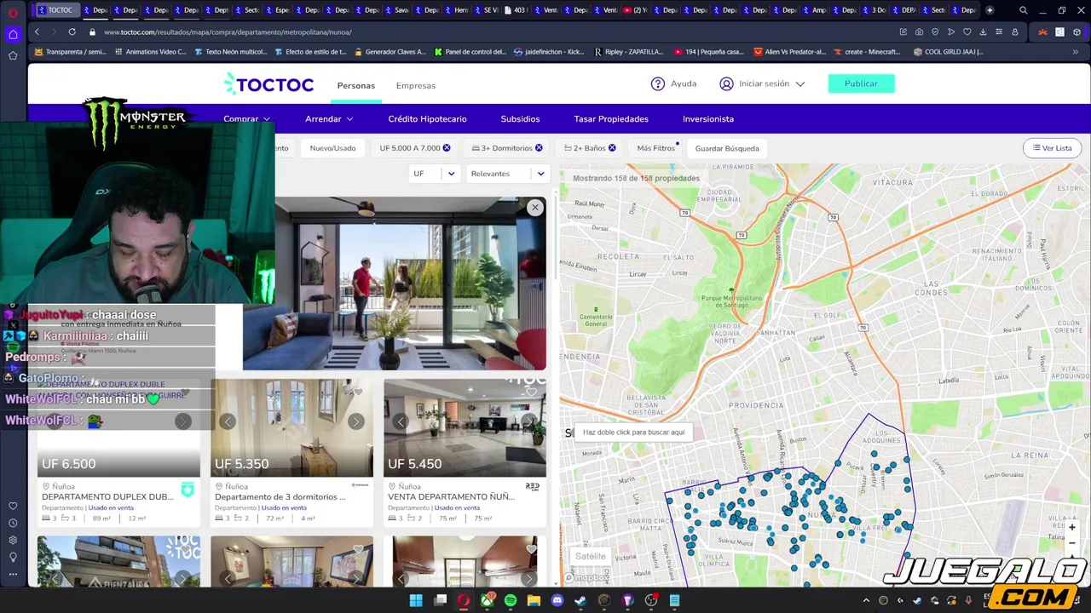Image resolution: width=1091 pixels, height=613 pixels.
Task: Reload the browser page
Action: point(72,32)
